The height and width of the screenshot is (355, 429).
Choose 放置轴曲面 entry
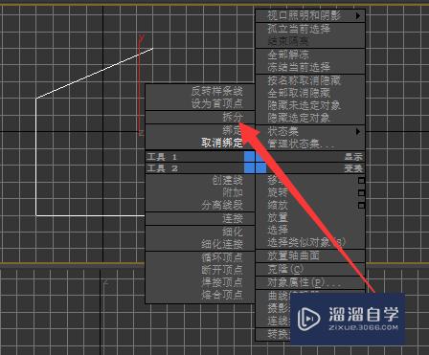293,255
